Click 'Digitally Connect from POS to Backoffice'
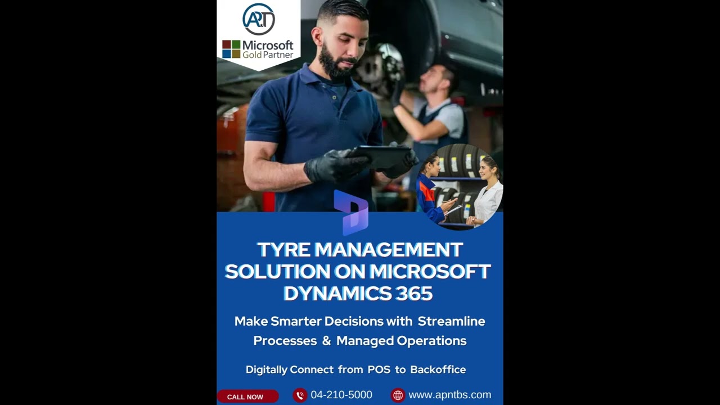720x405 pixels. tap(355, 370)
